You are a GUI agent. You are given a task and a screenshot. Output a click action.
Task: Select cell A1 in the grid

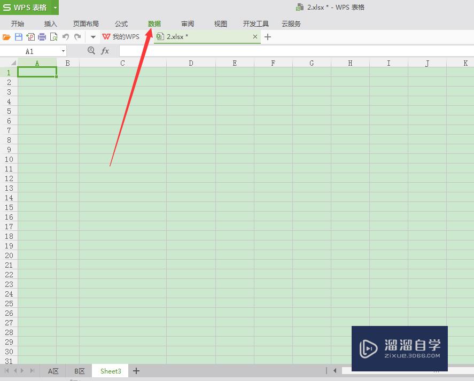point(37,72)
